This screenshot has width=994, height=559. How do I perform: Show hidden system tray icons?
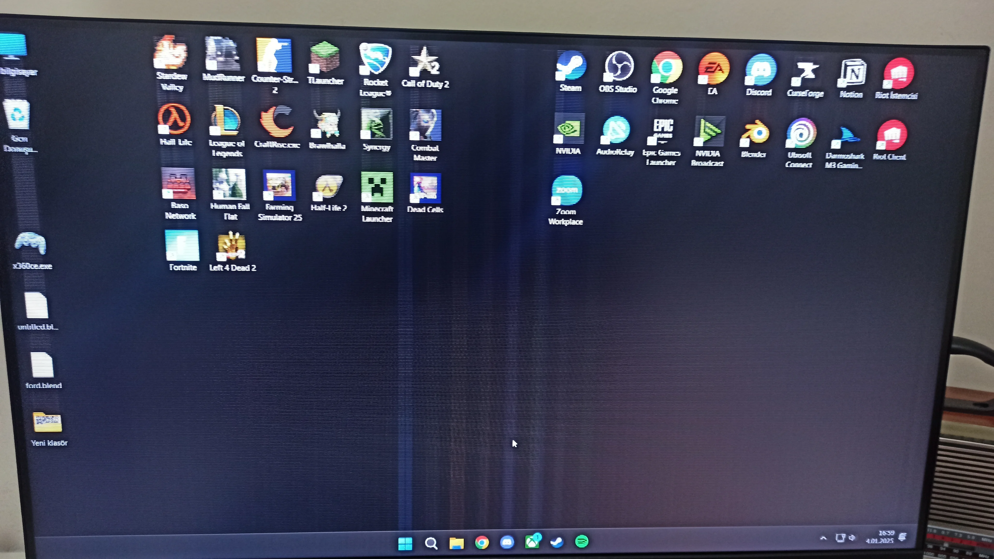point(823,538)
